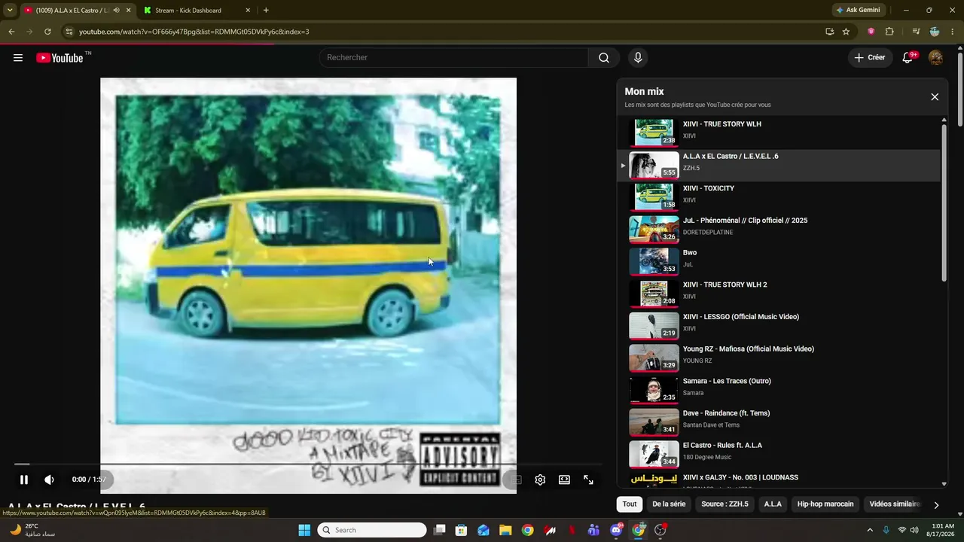Show hidden system tray icons
The height and width of the screenshot is (542, 964).
click(x=870, y=530)
